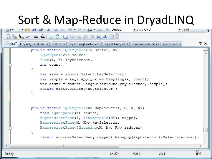Screen dimensions: 212x159
Task: Click the Previous Bookmark icon
Action: tap(72, 37)
